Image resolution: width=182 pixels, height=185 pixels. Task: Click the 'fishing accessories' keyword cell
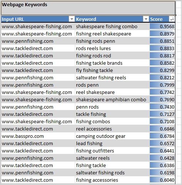(x=112, y=180)
